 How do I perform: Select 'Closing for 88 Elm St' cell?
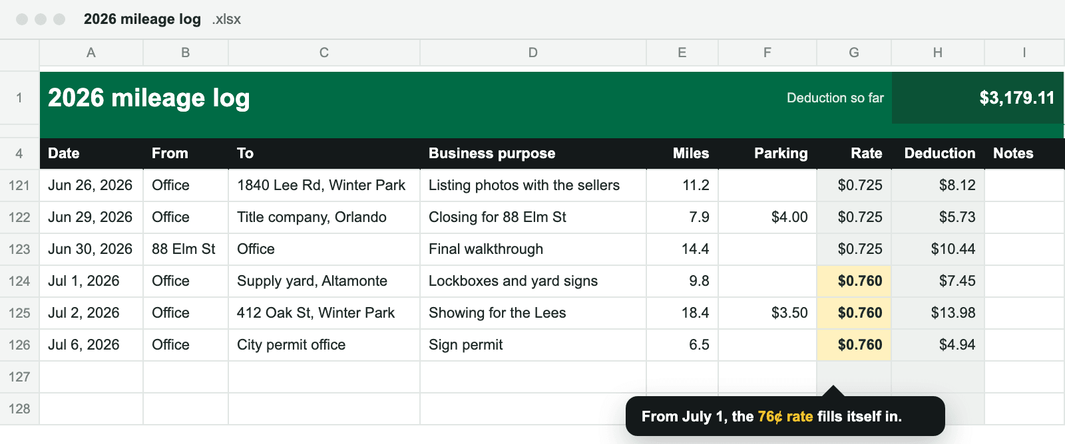tap(533, 217)
